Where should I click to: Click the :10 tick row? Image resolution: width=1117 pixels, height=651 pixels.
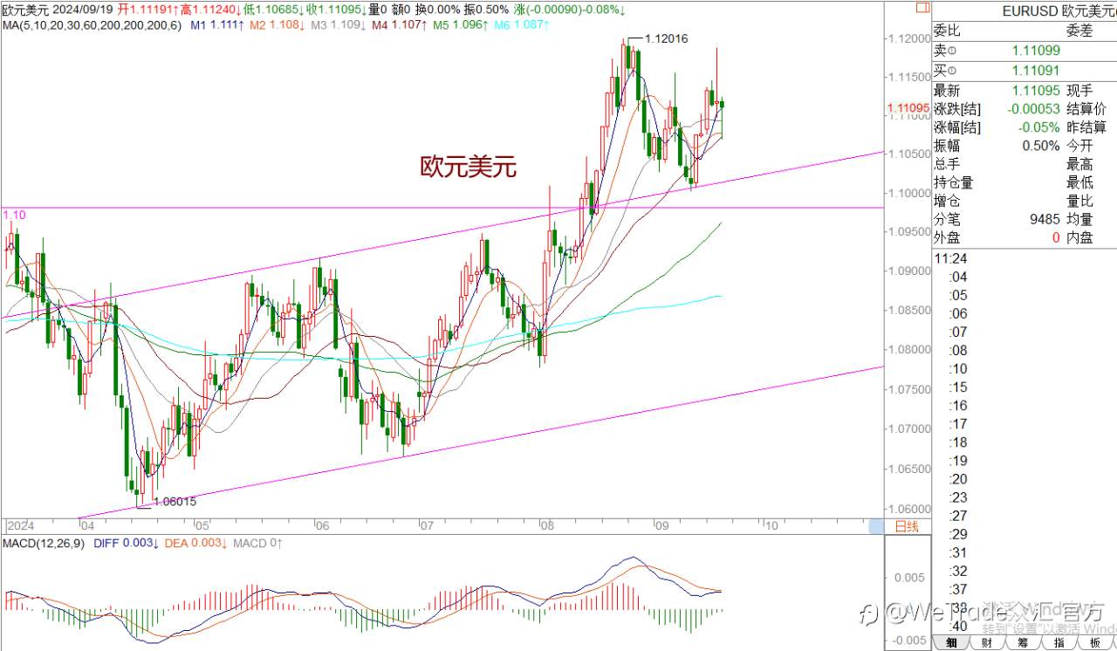click(x=957, y=369)
